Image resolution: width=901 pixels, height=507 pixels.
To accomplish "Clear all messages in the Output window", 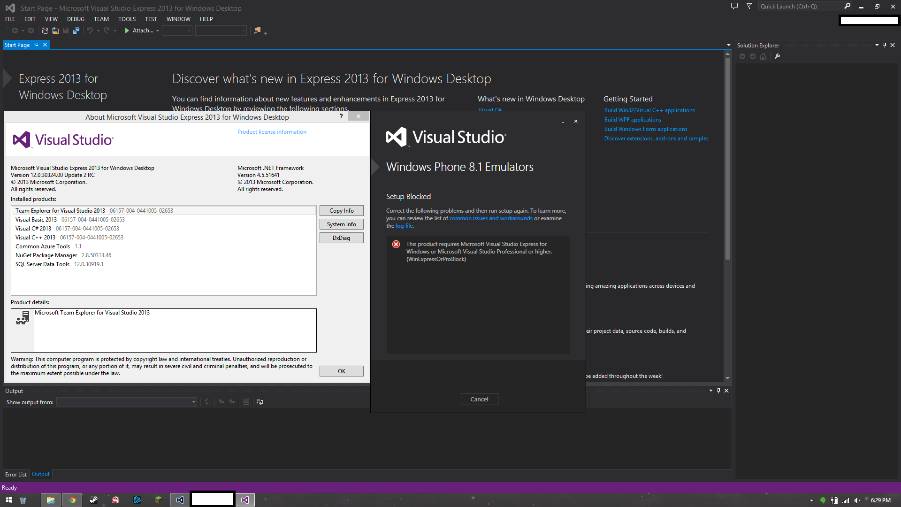I will click(x=246, y=402).
